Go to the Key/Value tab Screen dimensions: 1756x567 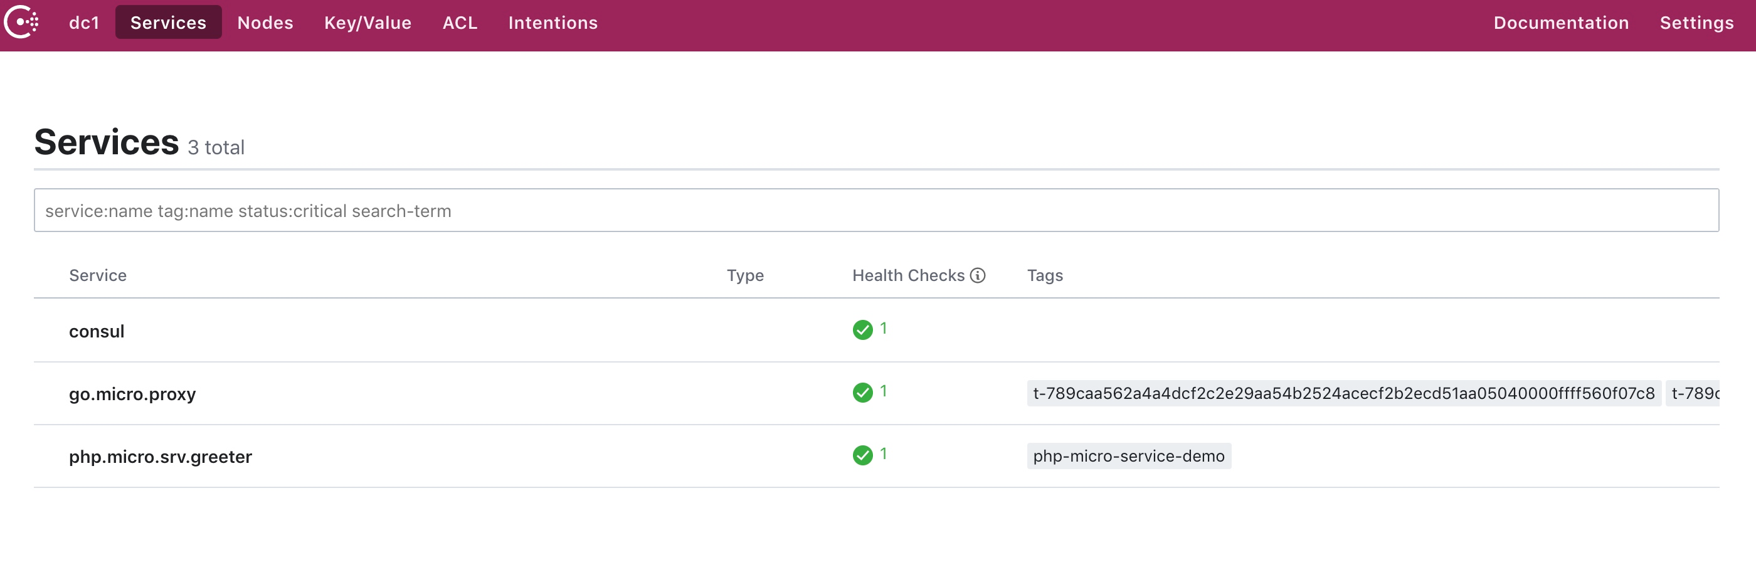[368, 23]
